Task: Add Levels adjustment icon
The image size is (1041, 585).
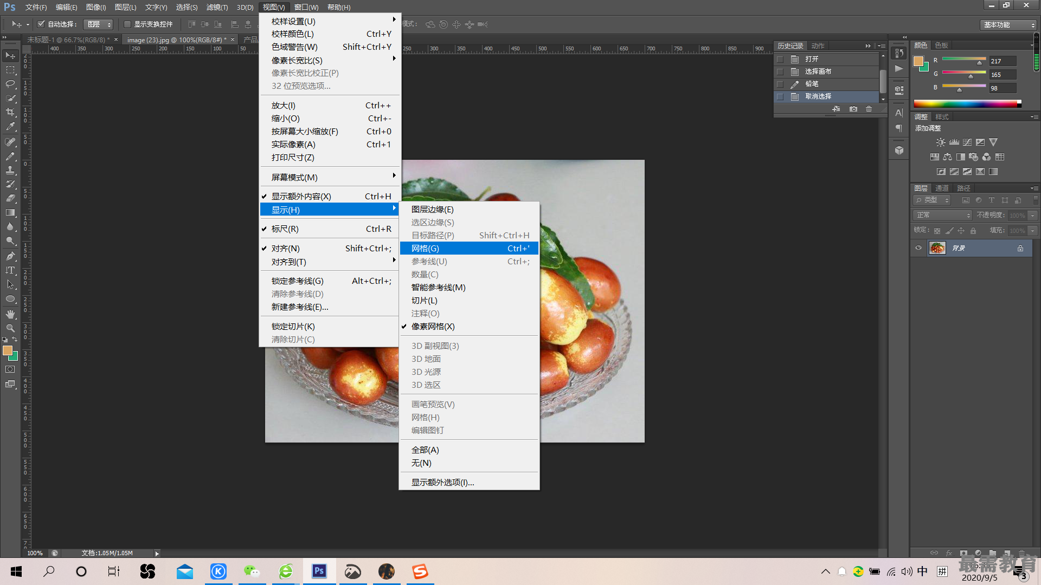Action: [954, 142]
